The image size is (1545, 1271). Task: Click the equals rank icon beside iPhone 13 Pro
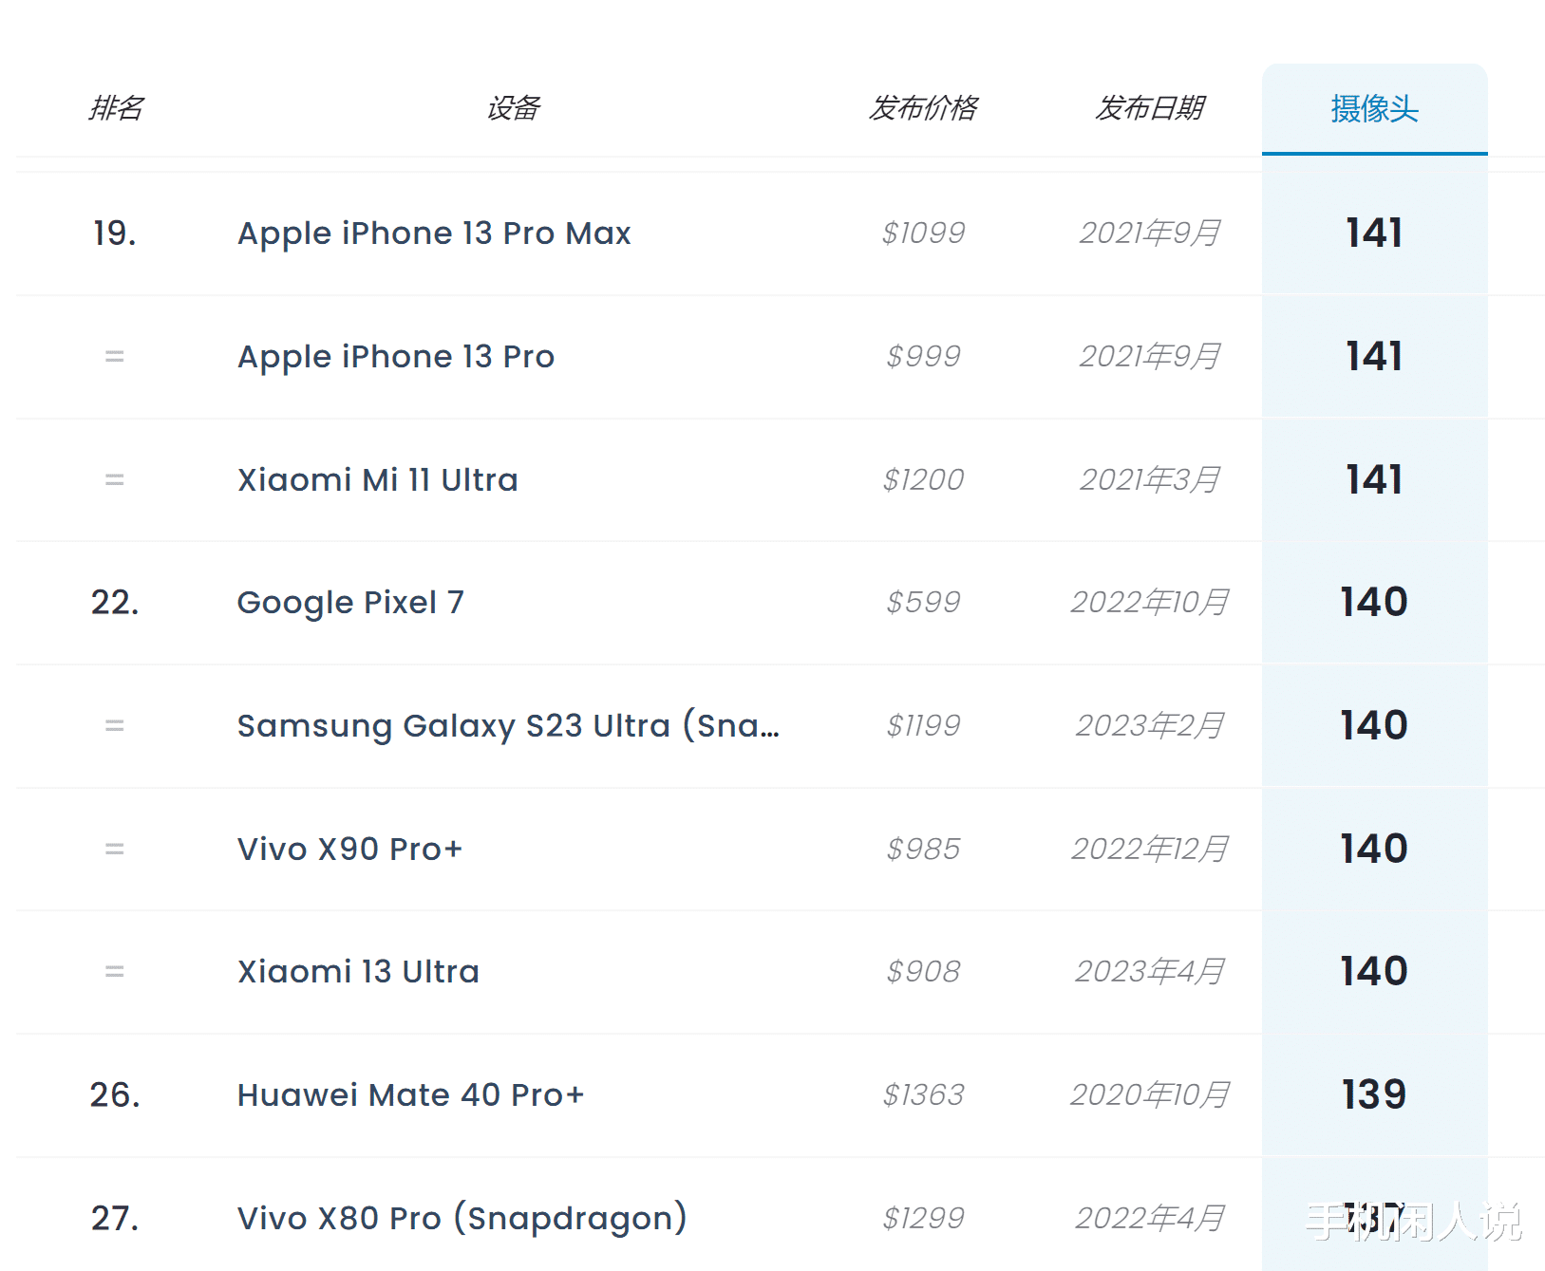click(115, 357)
